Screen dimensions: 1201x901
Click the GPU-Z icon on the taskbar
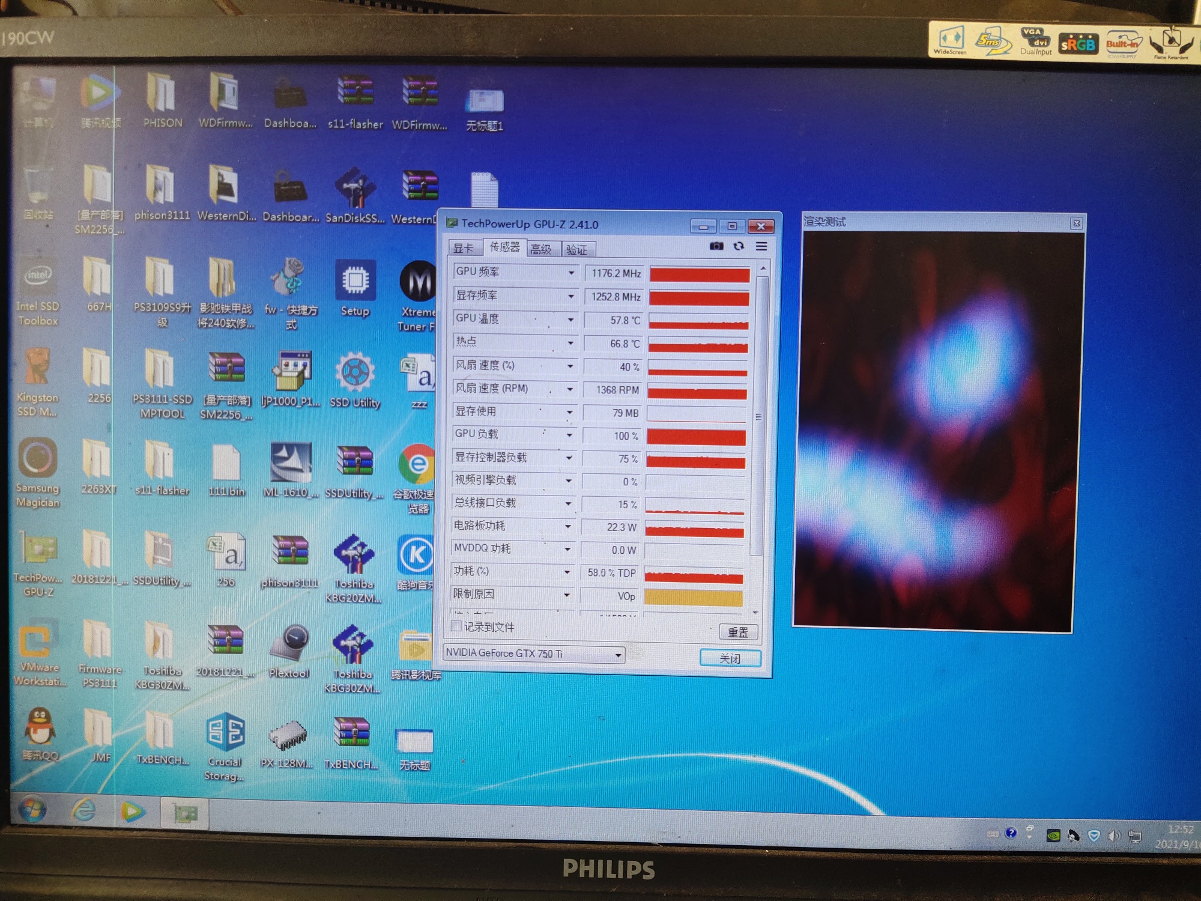[186, 814]
